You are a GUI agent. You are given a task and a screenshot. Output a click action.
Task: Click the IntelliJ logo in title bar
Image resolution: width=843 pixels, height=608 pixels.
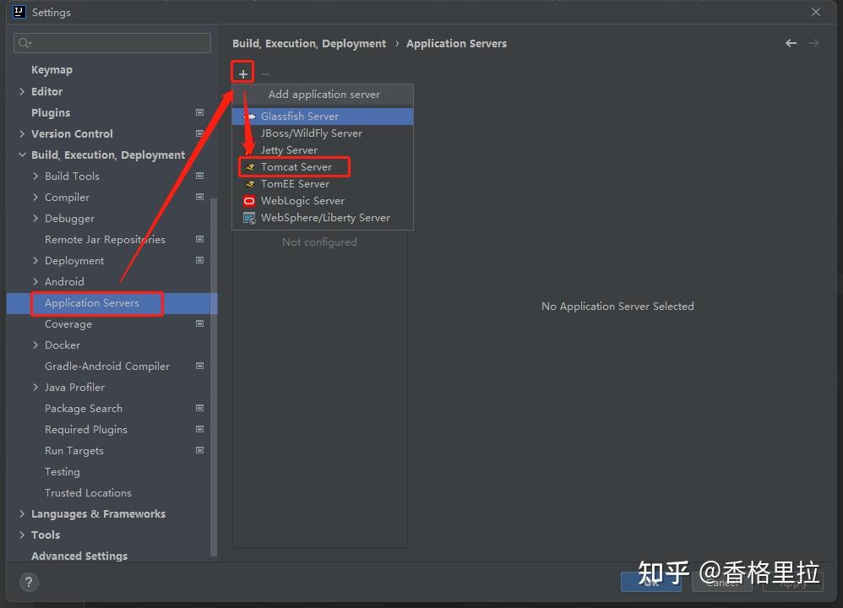pos(19,12)
